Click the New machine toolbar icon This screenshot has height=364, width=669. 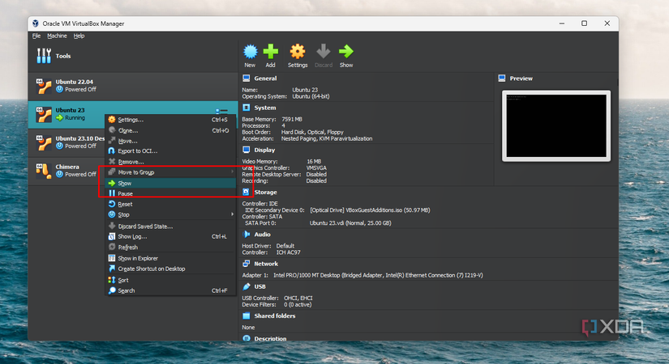click(251, 52)
